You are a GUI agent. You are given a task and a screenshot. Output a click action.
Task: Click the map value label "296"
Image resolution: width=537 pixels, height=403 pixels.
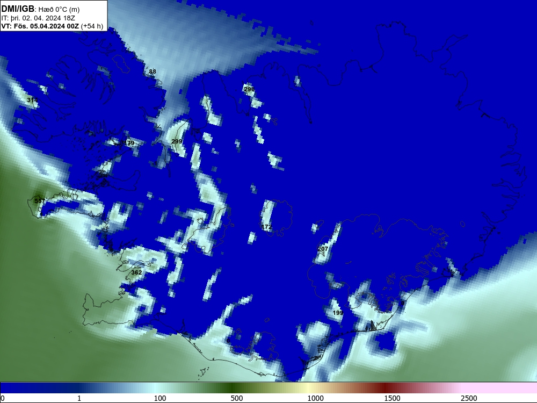[x=249, y=89]
